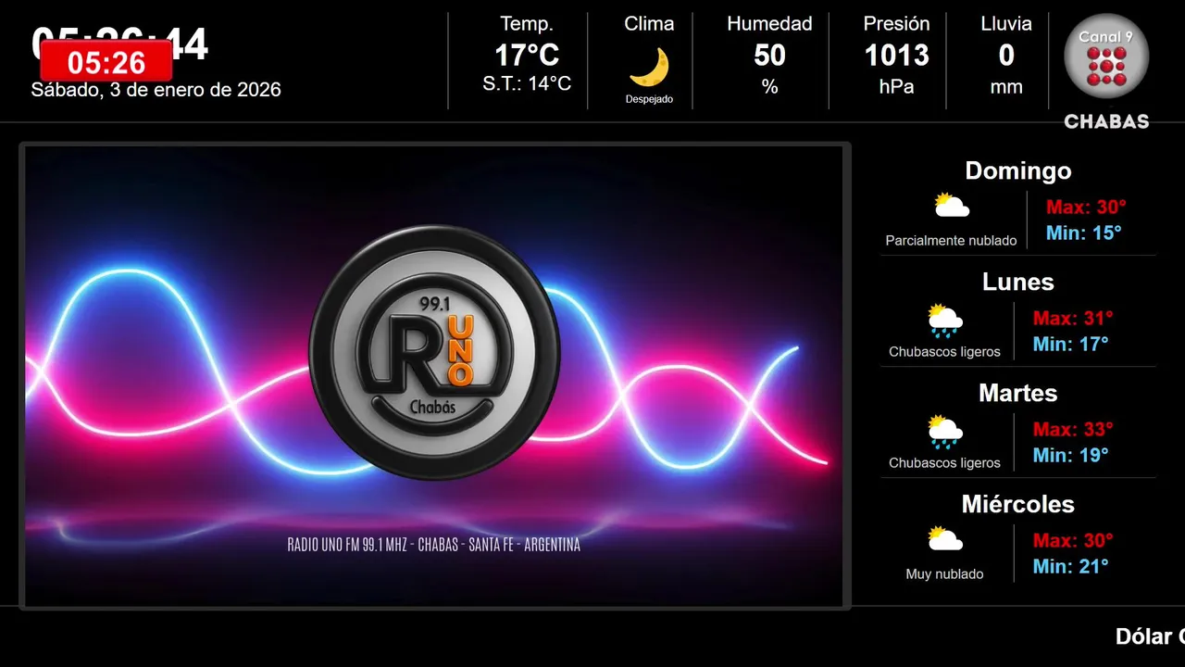1185x667 pixels.
Task: Click Lunes's light showers weather icon
Action: 945,321
